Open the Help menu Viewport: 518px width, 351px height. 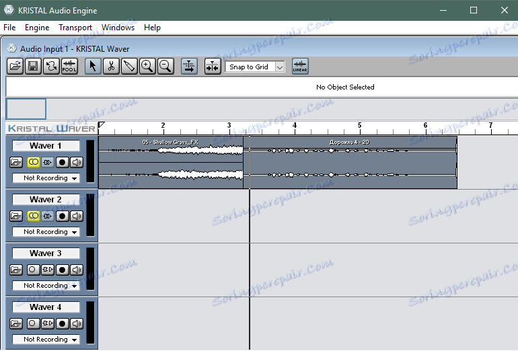point(152,28)
